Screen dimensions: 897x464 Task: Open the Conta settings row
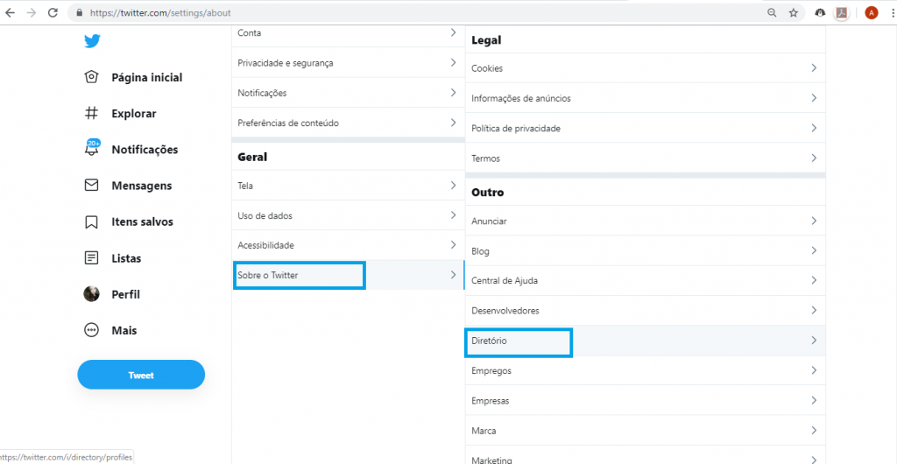[x=349, y=33]
